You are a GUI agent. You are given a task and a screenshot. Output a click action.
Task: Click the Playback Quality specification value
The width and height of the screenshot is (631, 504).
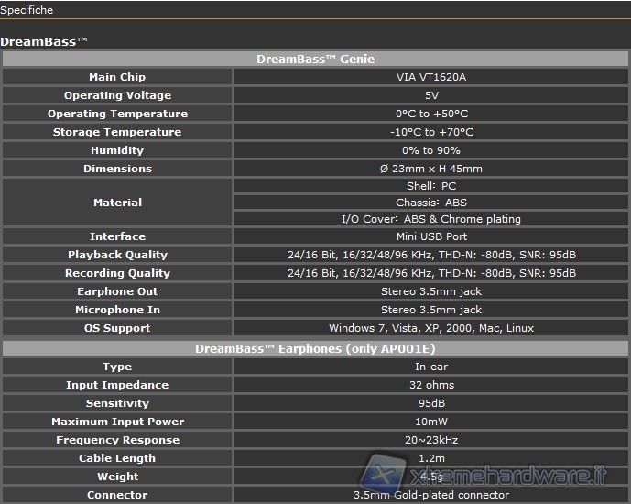coord(431,255)
